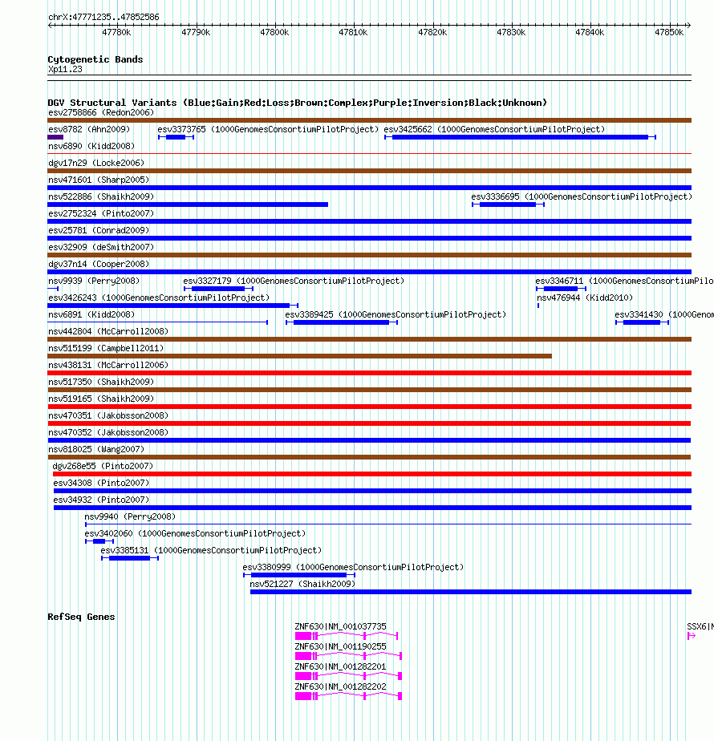Select the nsv6890 (Kidd2008) label
Image resolution: width=714 pixels, height=741 pixels.
[x=91, y=147]
